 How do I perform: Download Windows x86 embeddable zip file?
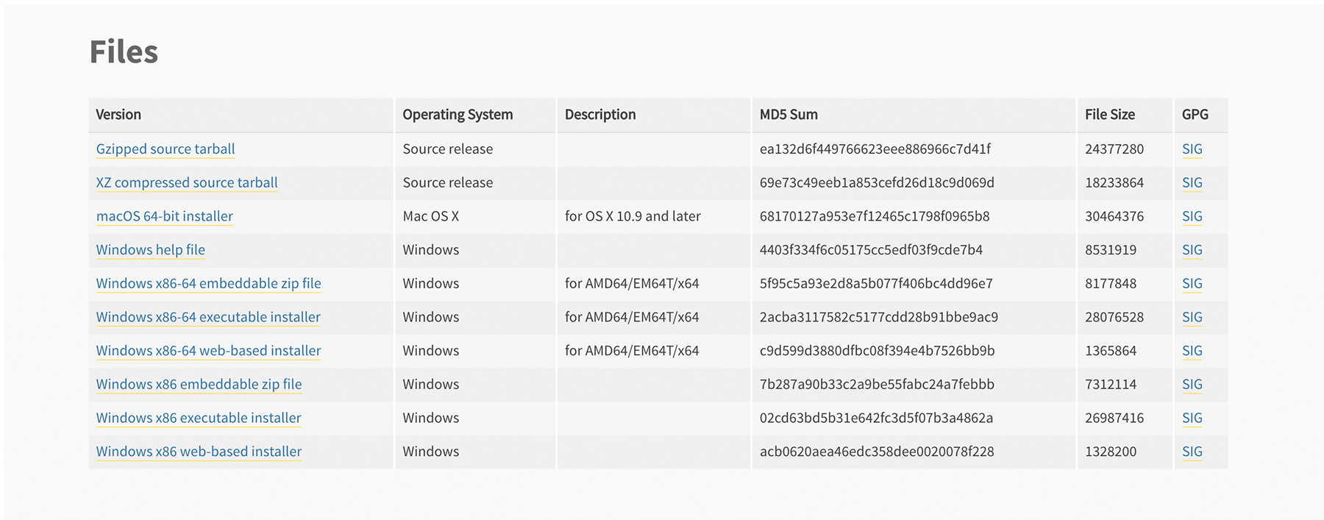(199, 385)
